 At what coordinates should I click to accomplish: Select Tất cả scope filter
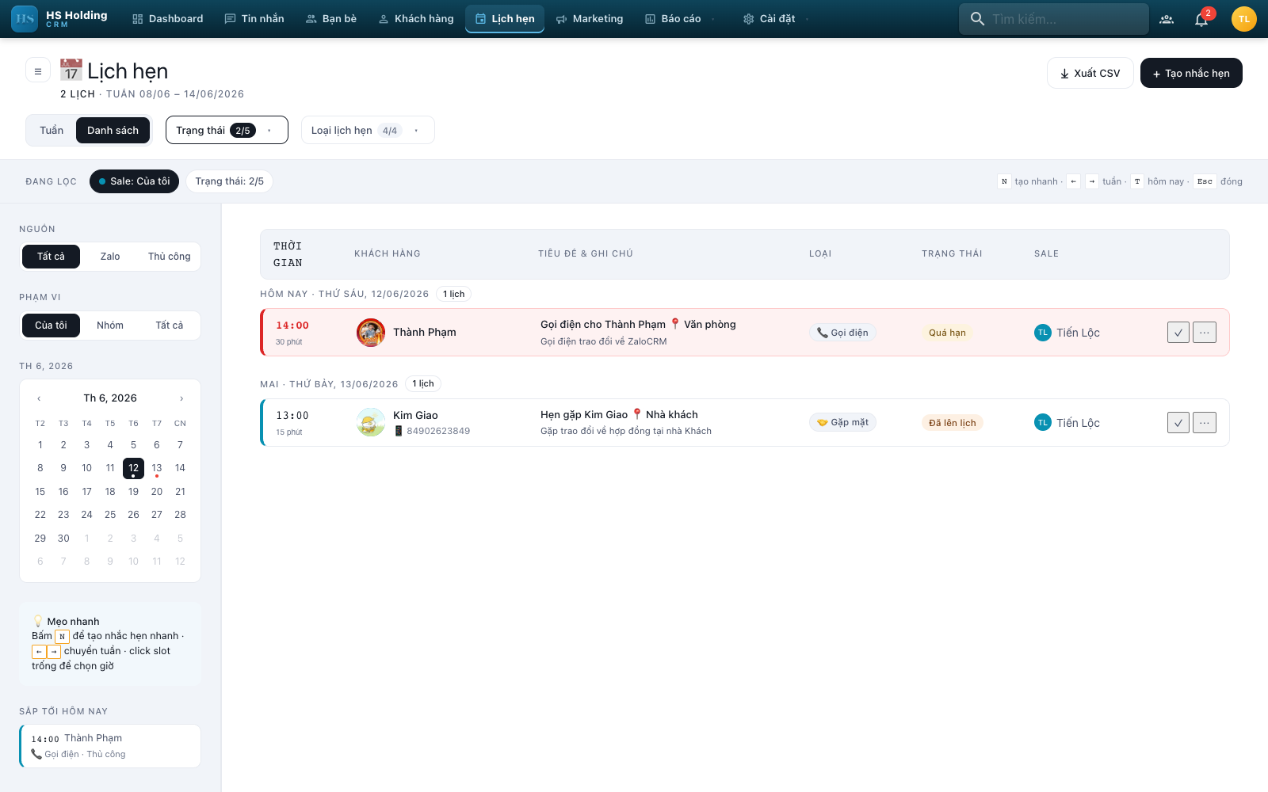point(169,326)
